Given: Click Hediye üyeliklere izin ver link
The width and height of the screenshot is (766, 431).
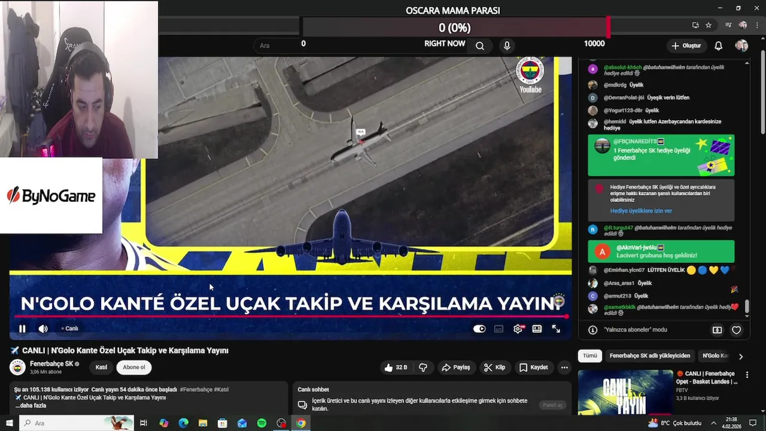Looking at the screenshot, I should pyautogui.click(x=641, y=211).
